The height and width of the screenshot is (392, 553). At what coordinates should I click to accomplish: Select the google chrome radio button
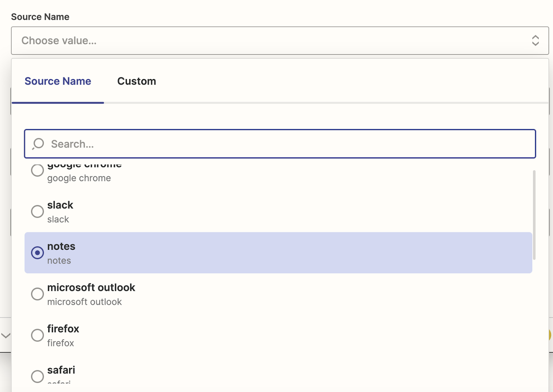(x=37, y=170)
